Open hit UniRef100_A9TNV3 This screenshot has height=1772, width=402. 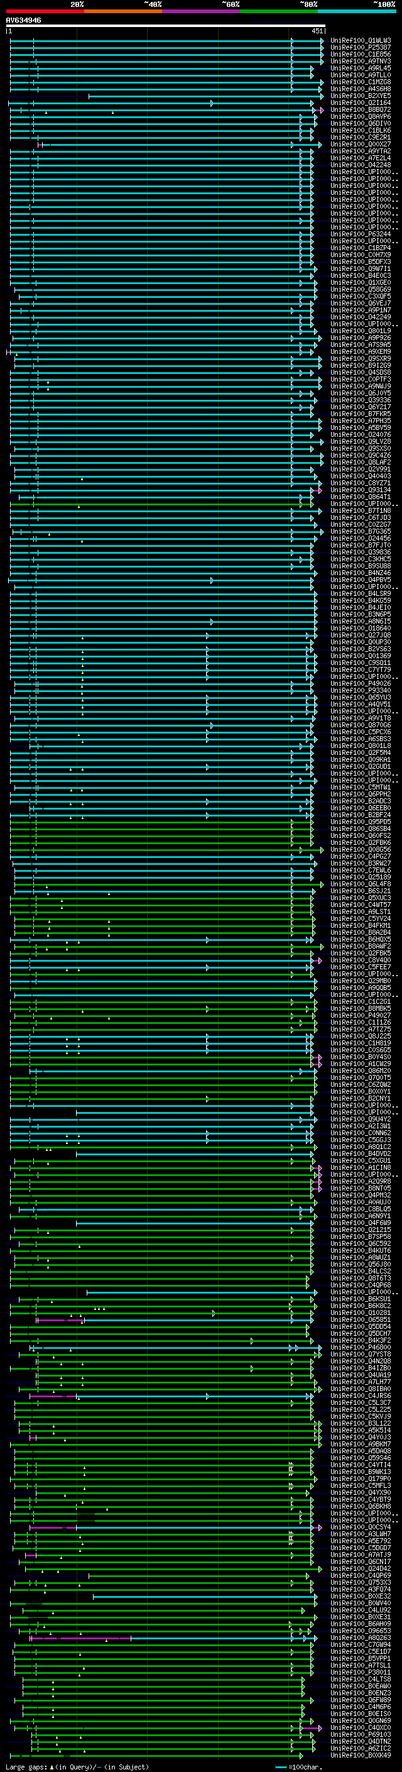pos(361,61)
